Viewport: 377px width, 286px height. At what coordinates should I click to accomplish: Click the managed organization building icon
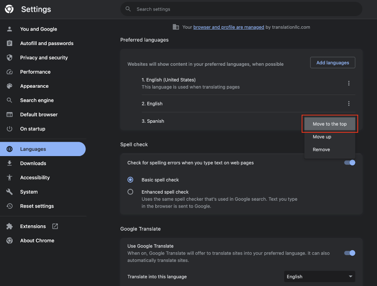tap(176, 27)
